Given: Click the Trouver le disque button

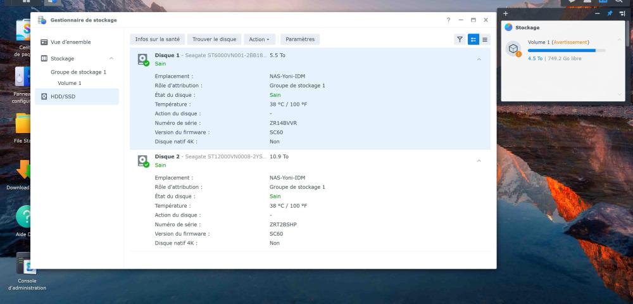Looking at the screenshot, I should [x=214, y=39].
